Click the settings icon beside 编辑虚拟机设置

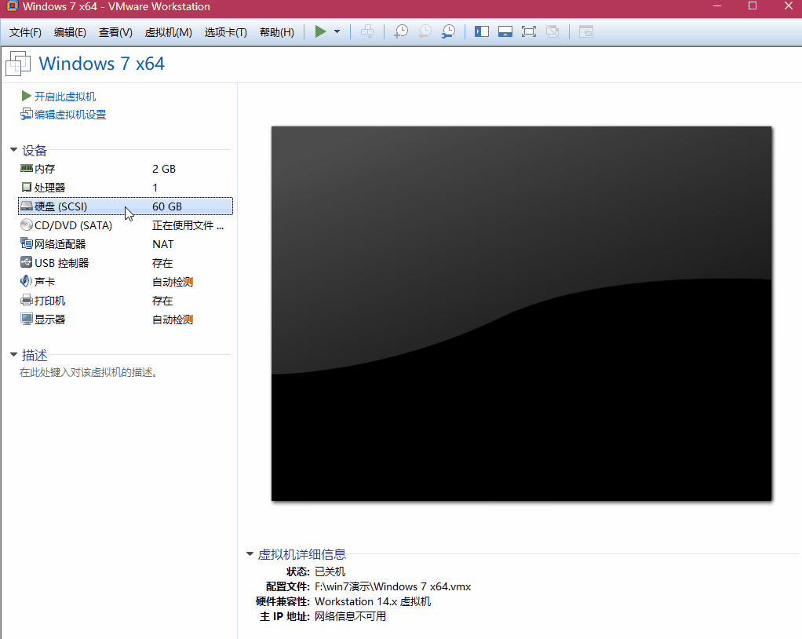(x=27, y=114)
